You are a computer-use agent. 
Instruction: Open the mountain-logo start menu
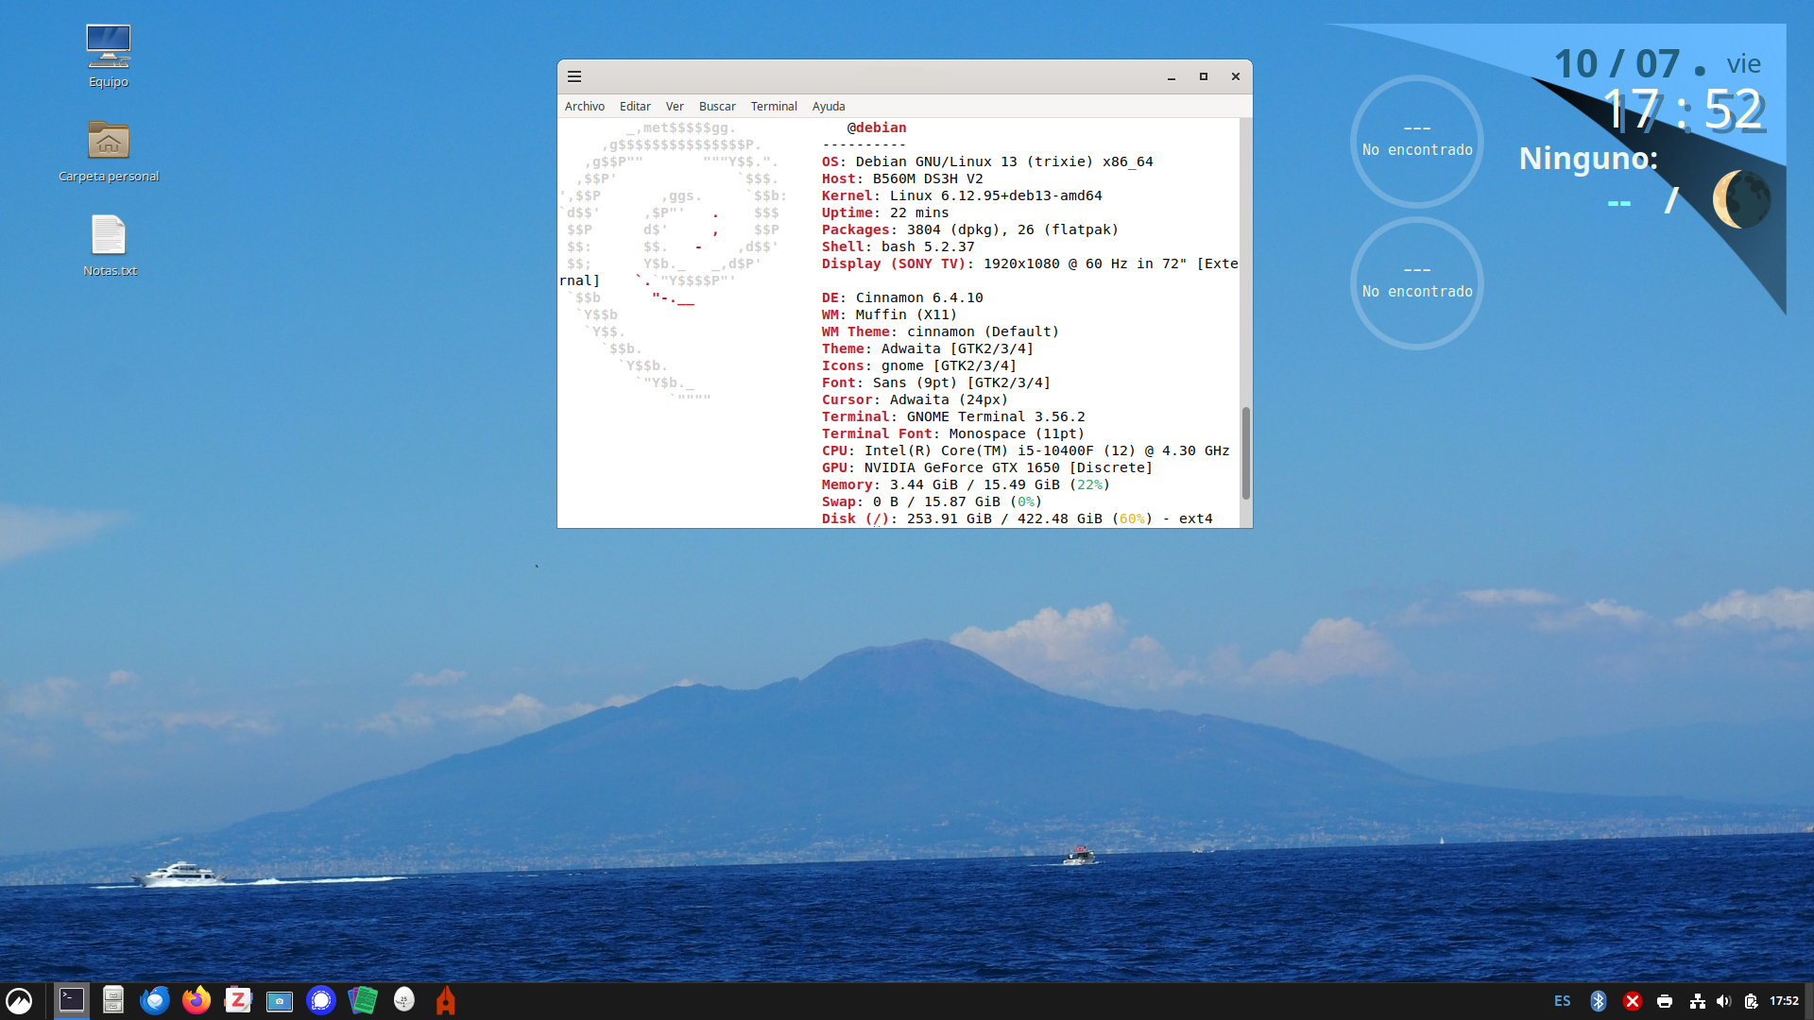tap(20, 1000)
